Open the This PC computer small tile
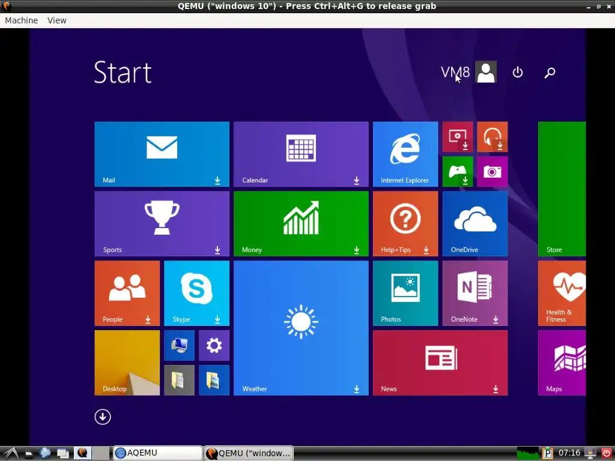The height and width of the screenshot is (461, 615). click(179, 345)
